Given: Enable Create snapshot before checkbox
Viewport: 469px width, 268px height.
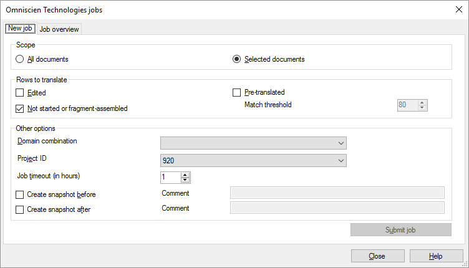Looking at the screenshot, I should (20, 194).
